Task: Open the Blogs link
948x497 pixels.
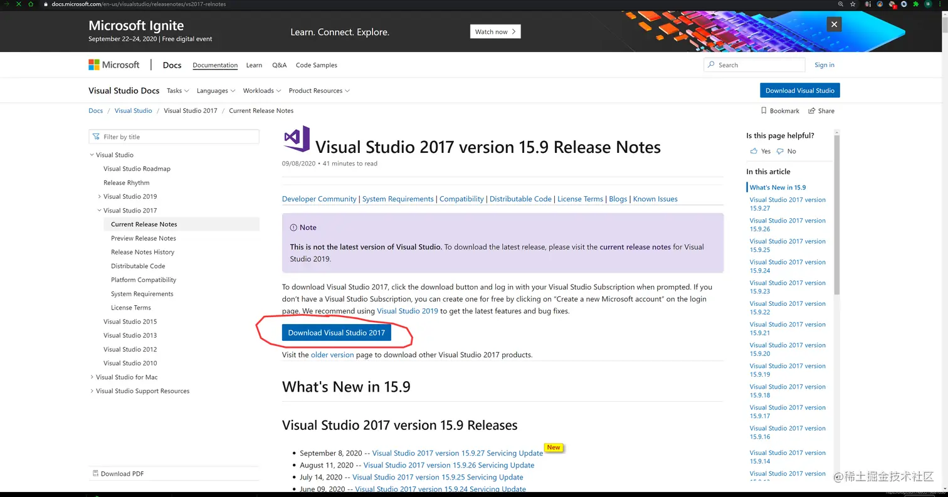Action: (x=618, y=199)
